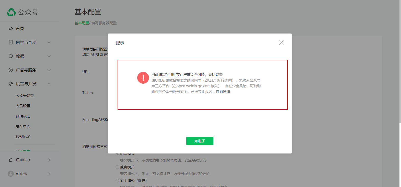Click the 封本元 user avatar
The width and height of the screenshot is (401, 187).
(x=11, y=174)
